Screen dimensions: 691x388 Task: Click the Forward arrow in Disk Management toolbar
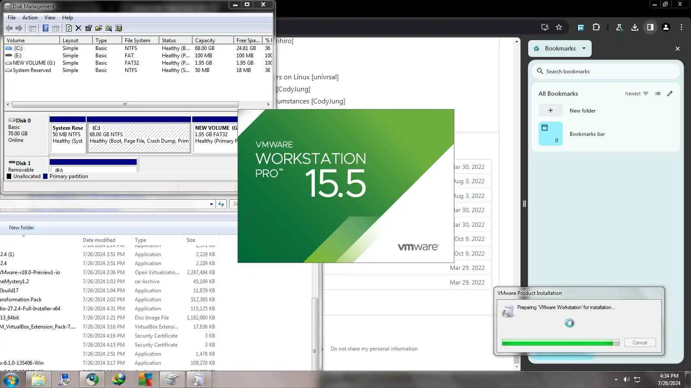(x=19, y=28)
